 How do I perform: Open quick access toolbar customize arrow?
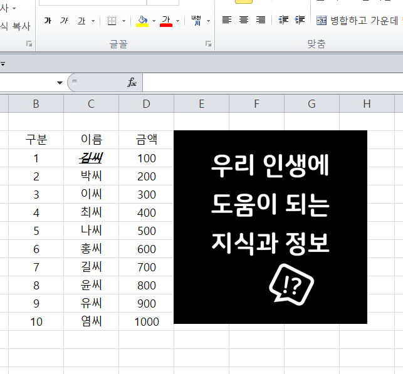pos(3,64)
